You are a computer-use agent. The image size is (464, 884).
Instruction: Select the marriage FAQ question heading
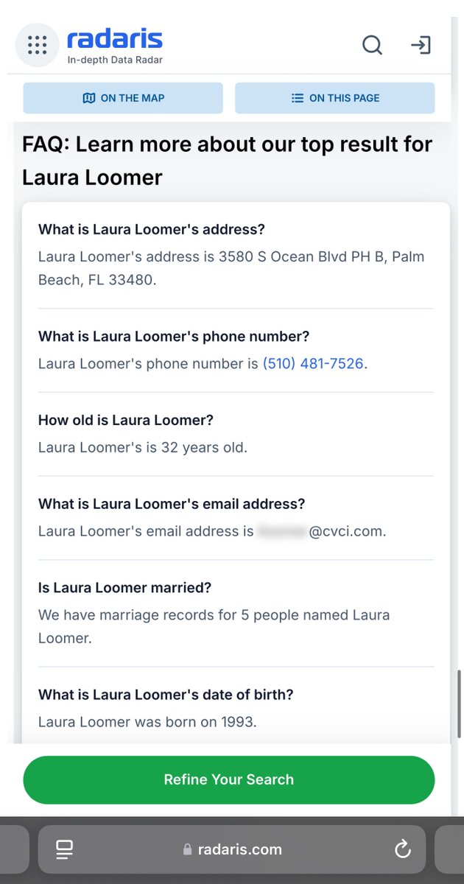point(124,588)
